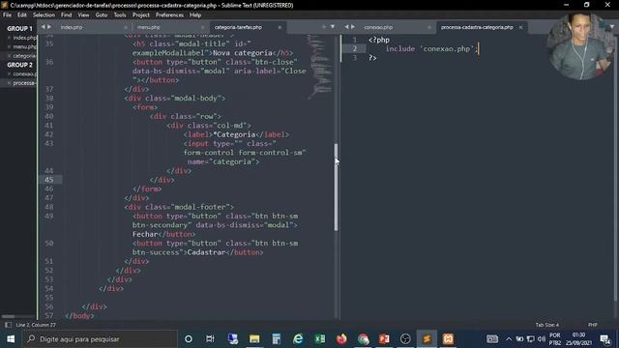This screenshot has height=348, width=619.
Task: Open Task View on taskbar
Action: [210, 339]
